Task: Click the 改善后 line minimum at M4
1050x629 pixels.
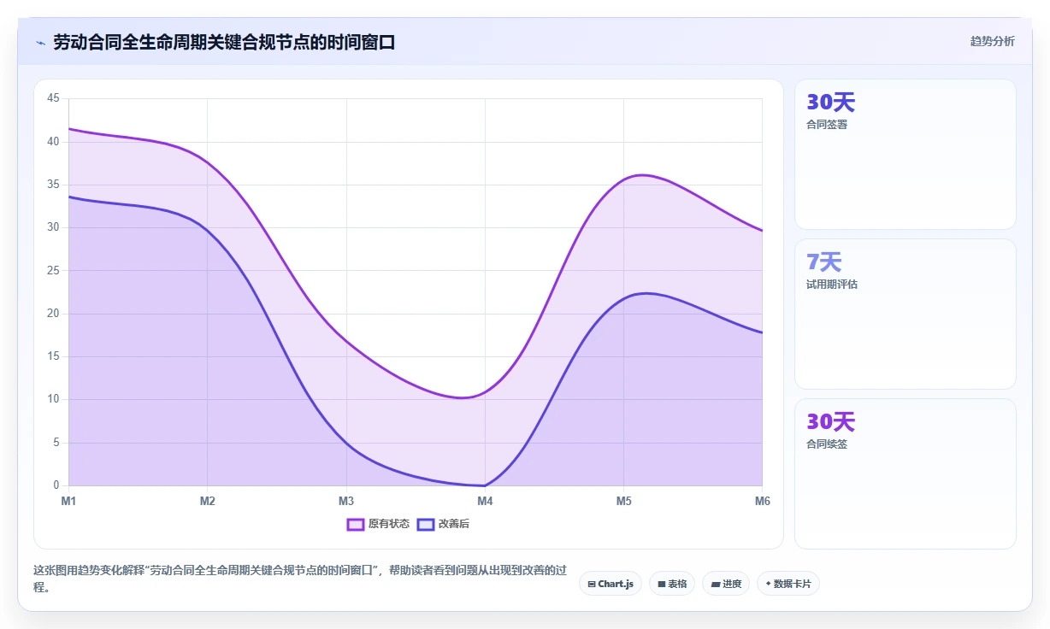Action: click(485, 485)
